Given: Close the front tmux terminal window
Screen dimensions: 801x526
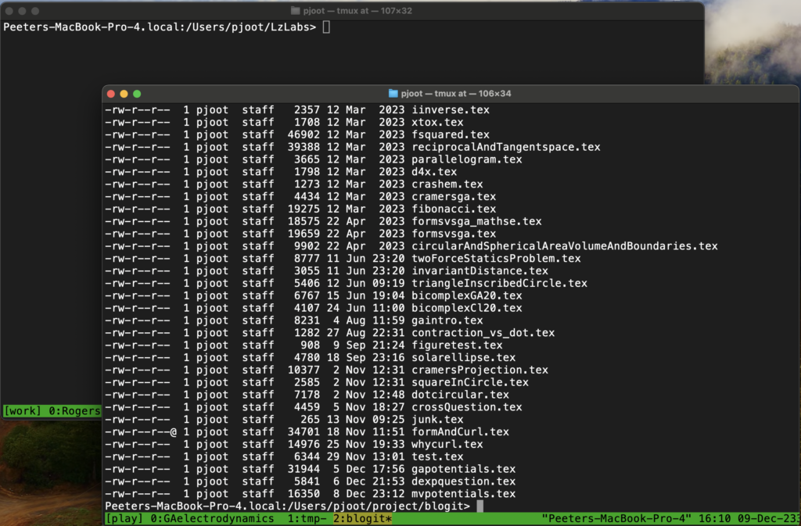Looking at the screenshot, I should [111, 94].
